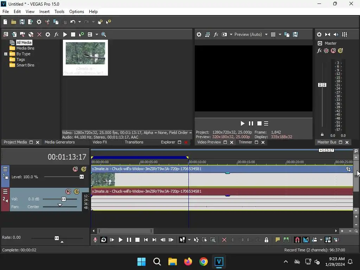The width and height of the screenshot is (360, 270).
Task: Click the Insert Region green icon
Action: click(286, 240)
